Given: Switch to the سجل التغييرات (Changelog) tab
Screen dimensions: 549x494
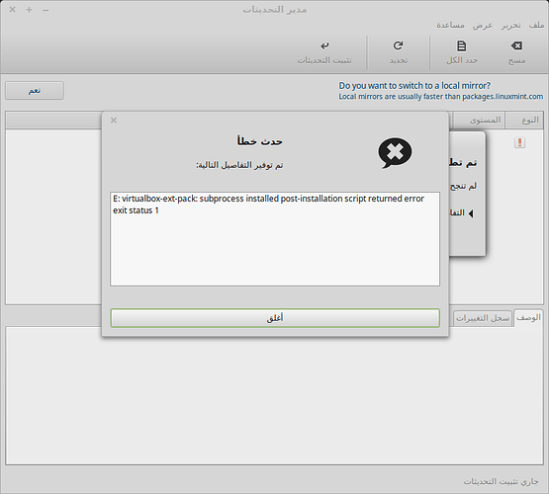Looking at the screenshot, I should pyautogui.click(x=483, y=318).
